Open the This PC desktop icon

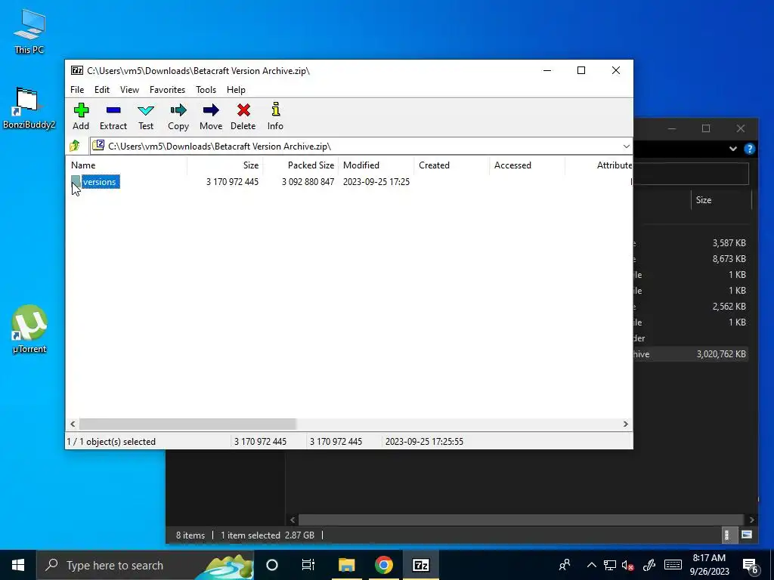29,31
